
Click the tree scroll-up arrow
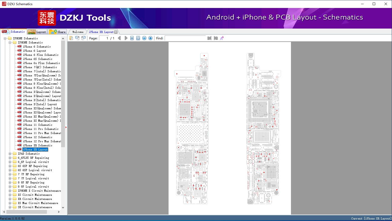click(x=63, y=38)
